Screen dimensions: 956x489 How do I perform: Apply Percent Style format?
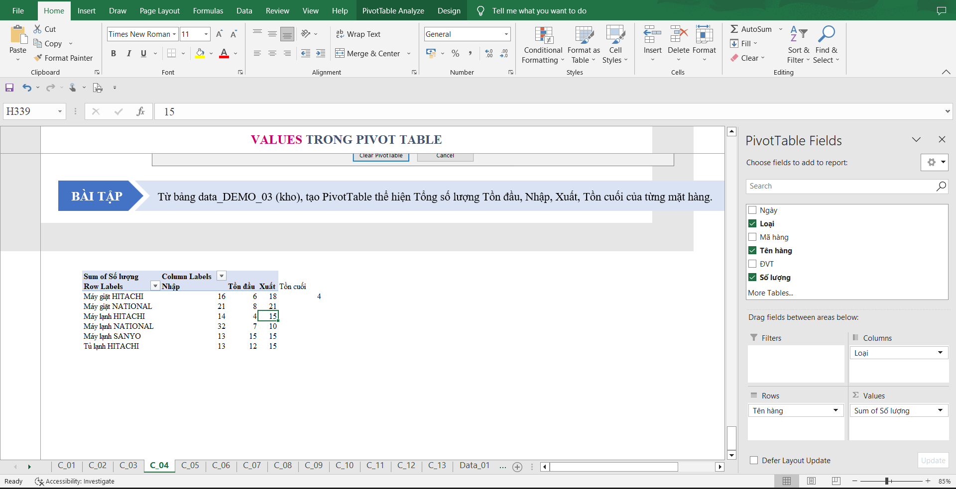[455, 53]
